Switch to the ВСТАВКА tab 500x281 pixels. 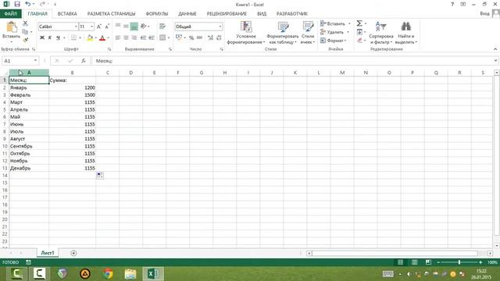click(67, 14)
